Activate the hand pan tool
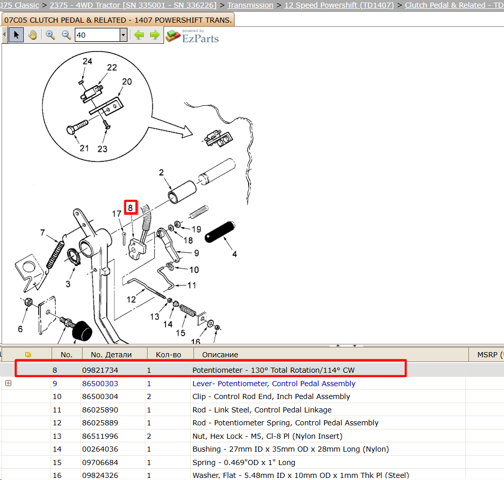This screenshot has height=480, width=504. pyautogui.click(x=32, y=35)
